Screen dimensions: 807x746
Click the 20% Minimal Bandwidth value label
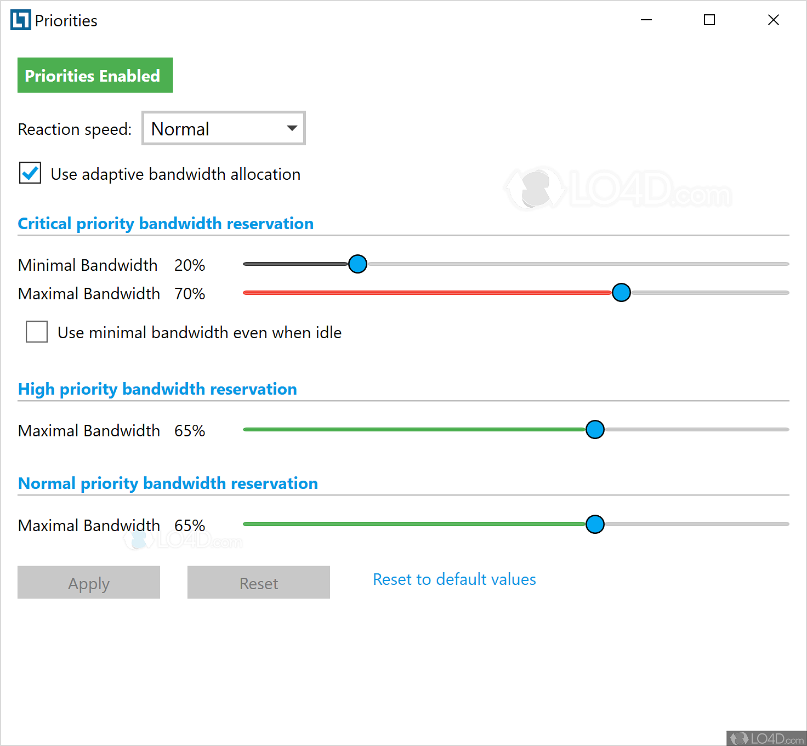click(x=189, y=265)
